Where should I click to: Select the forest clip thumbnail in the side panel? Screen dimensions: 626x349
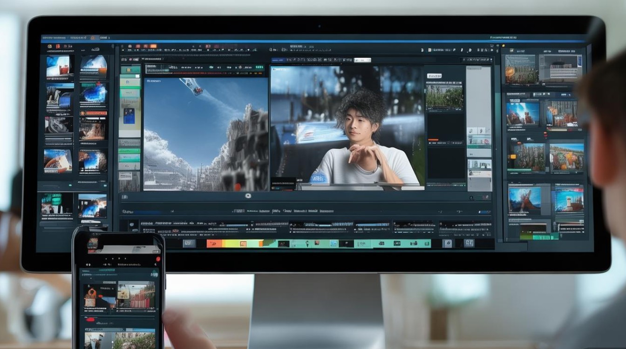pyautogui.click(x=444, y=96)
